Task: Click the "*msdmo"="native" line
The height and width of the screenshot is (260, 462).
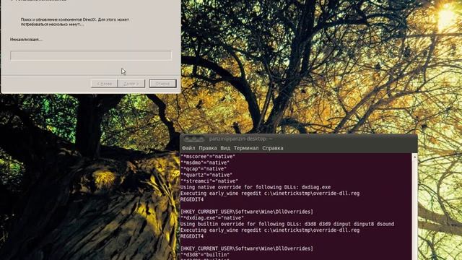Action: click(x=205, y=162)
